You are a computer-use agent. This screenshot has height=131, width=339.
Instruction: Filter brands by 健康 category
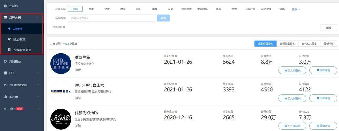(x=218, y=9)
